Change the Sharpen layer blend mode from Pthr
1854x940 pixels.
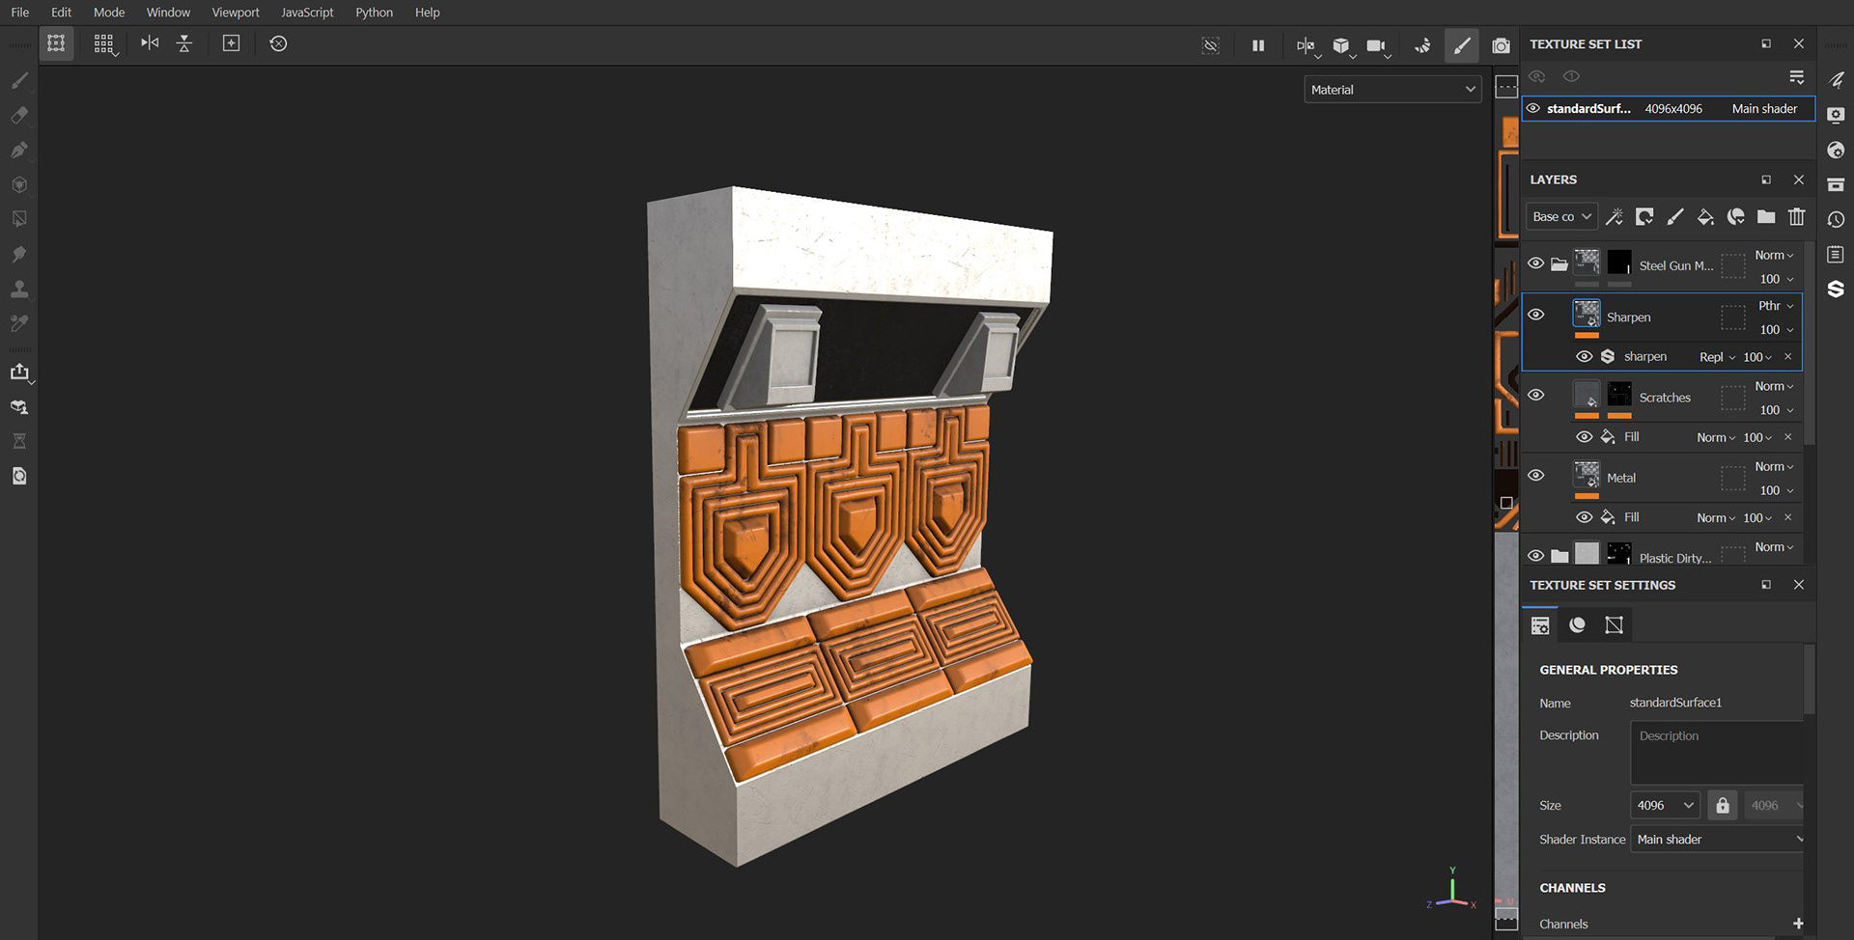1773,305
